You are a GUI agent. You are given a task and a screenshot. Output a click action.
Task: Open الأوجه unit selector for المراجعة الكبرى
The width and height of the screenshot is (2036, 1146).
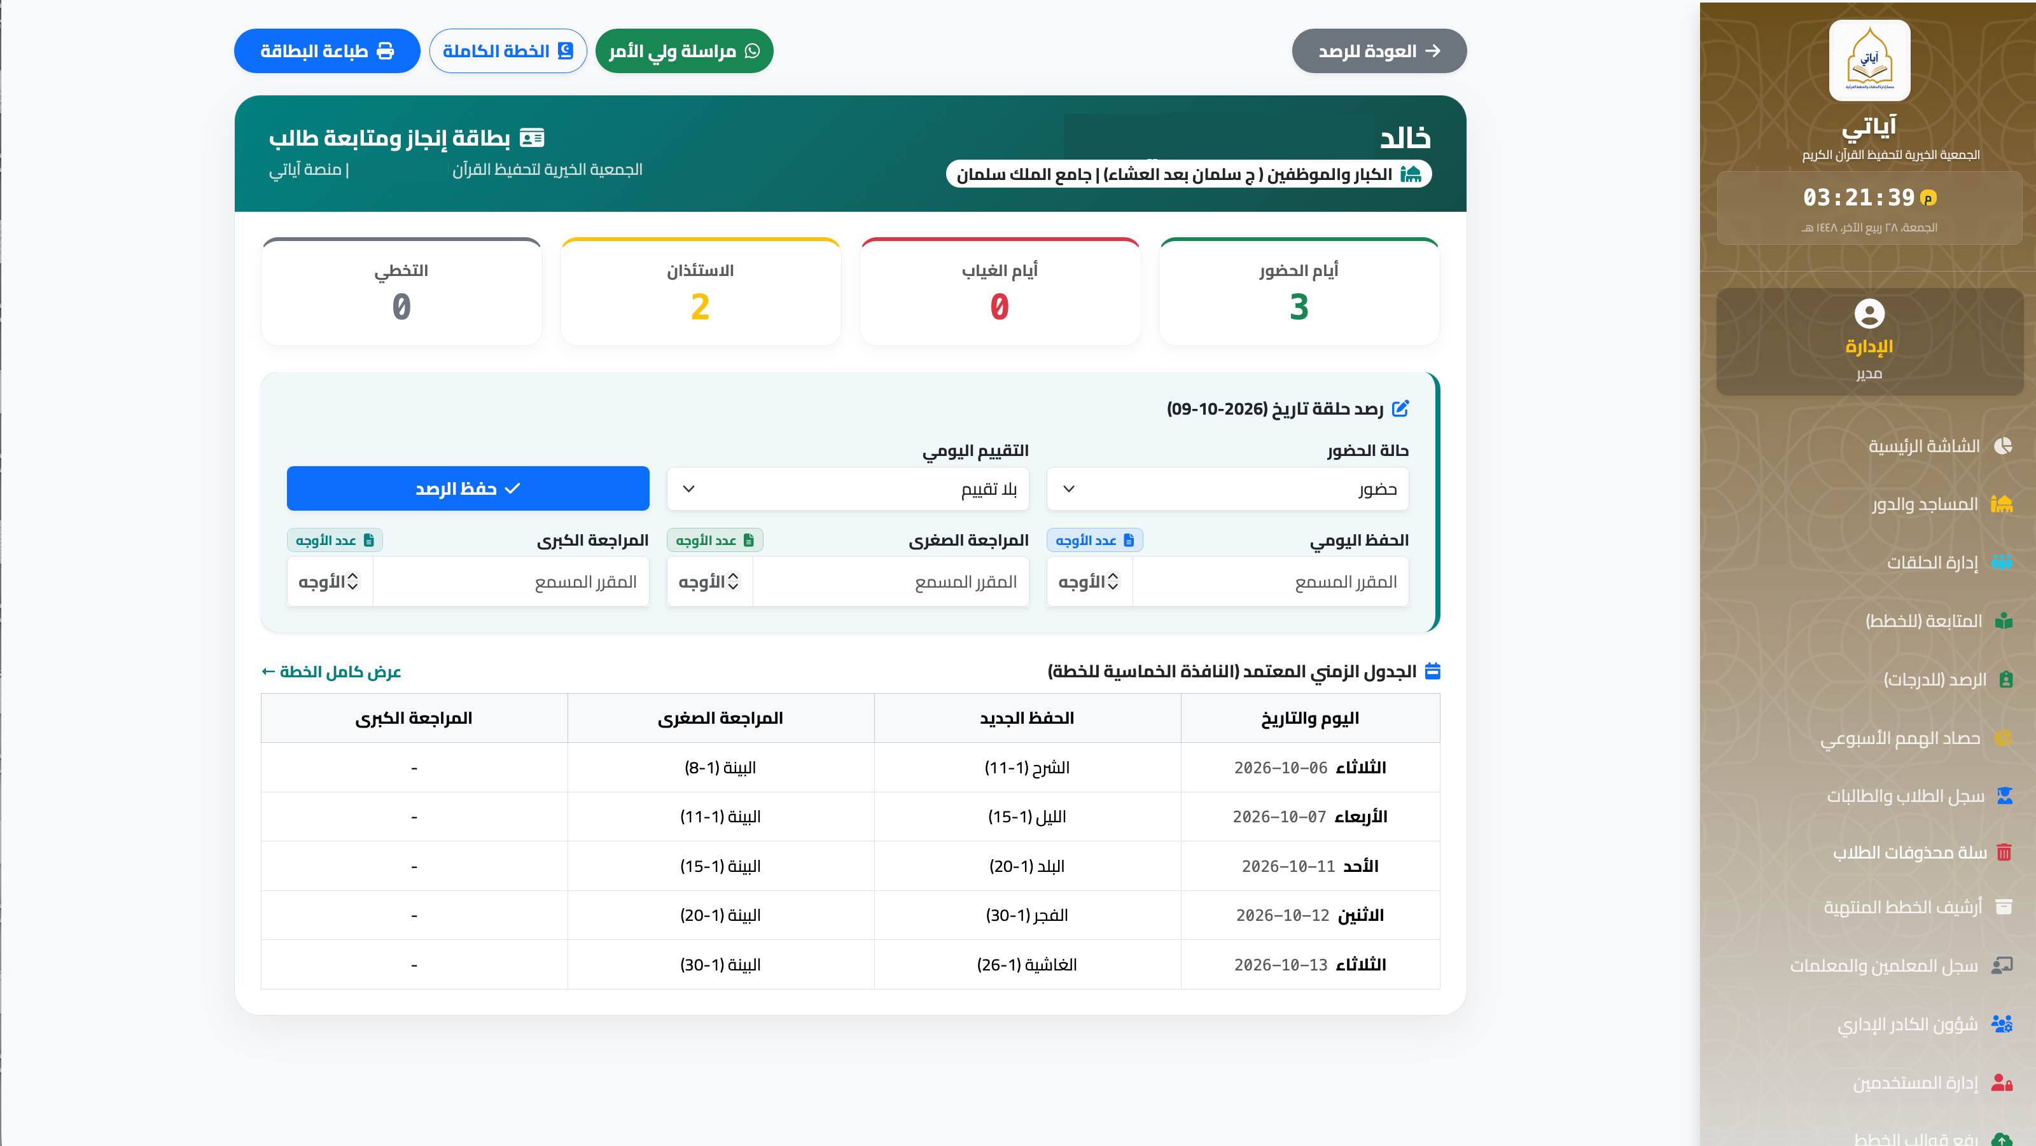[x=329, y=582]
